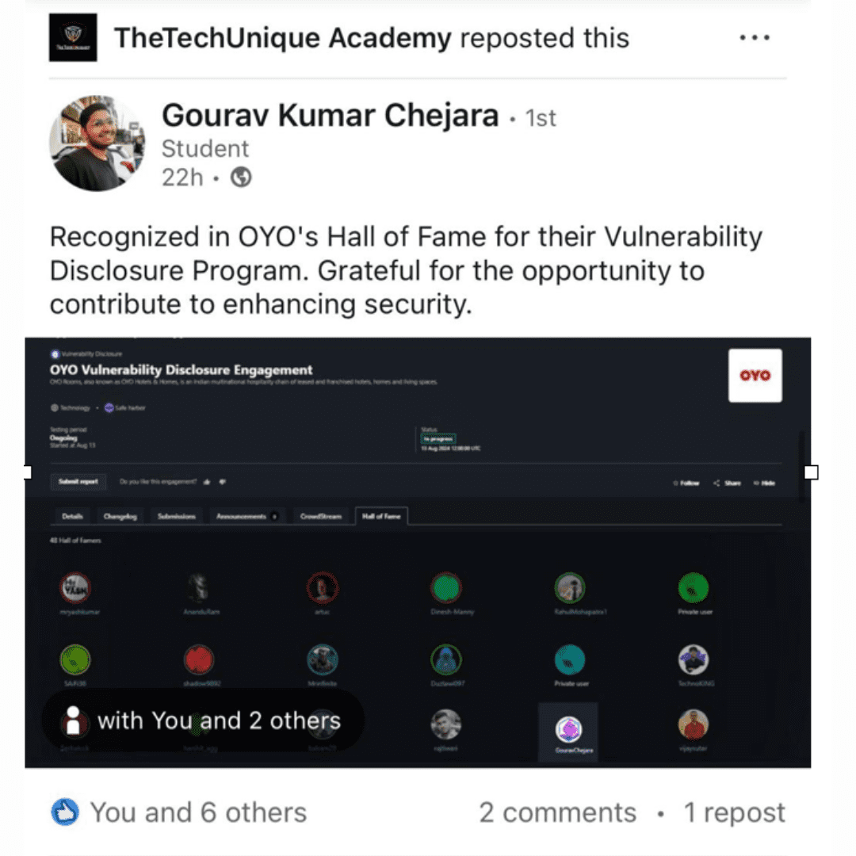856x856 pixels.
Task: Click the thumbs up engagement icon
Action: coord(207,482)
